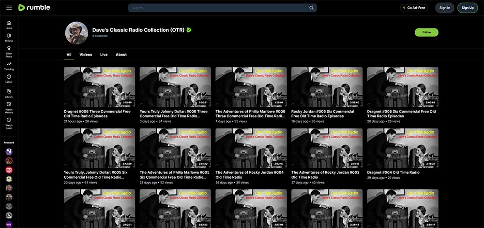Screen dimensions: 484x228
Task: Click title Dragnet #005 Six Commercial Free
Action: click(x=401, y=114)
